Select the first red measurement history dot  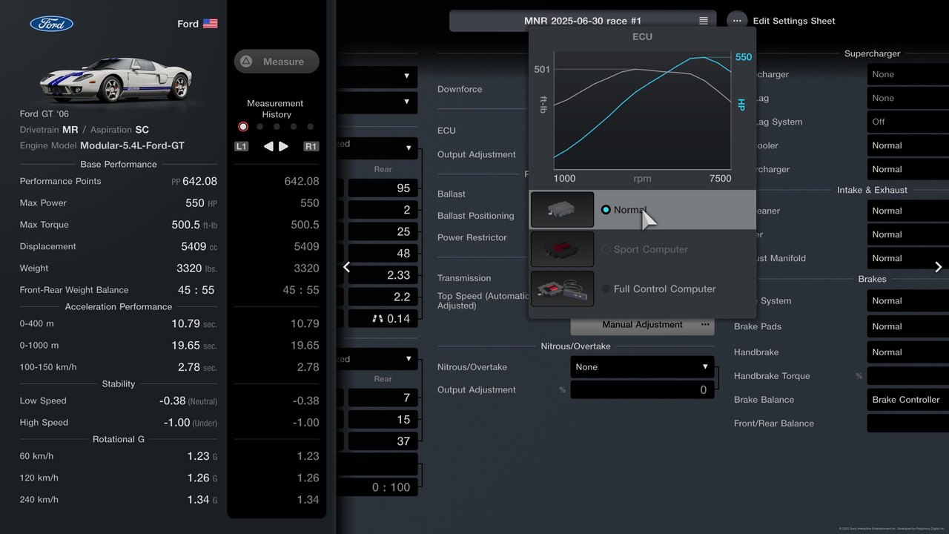243,127
